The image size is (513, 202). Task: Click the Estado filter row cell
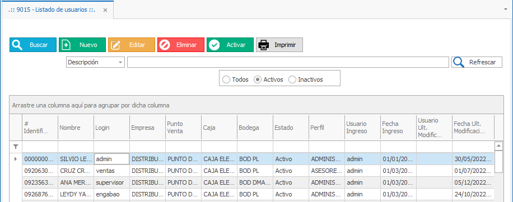click(x=291, y=147)
